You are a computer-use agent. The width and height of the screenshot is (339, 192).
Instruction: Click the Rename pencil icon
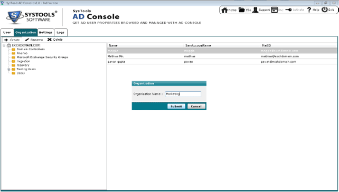tap(27, 40)
